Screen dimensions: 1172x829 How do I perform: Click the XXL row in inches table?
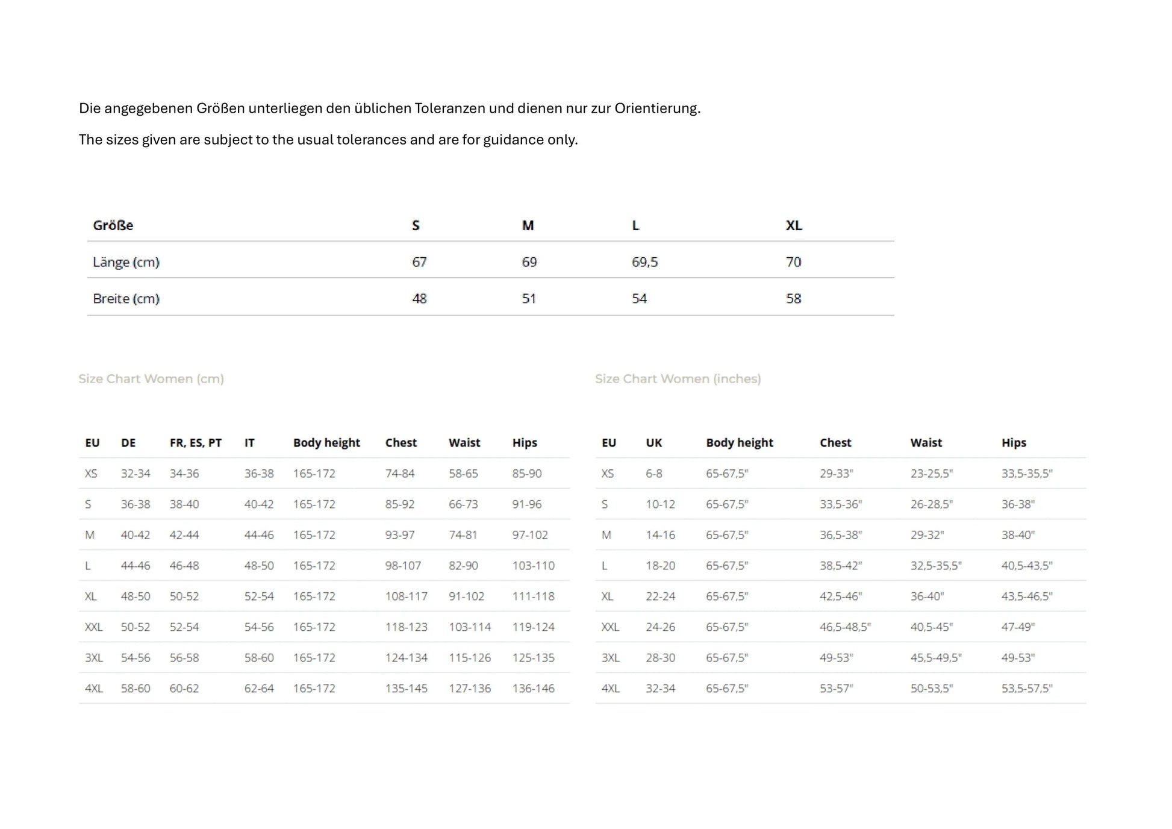coord(610,627)
